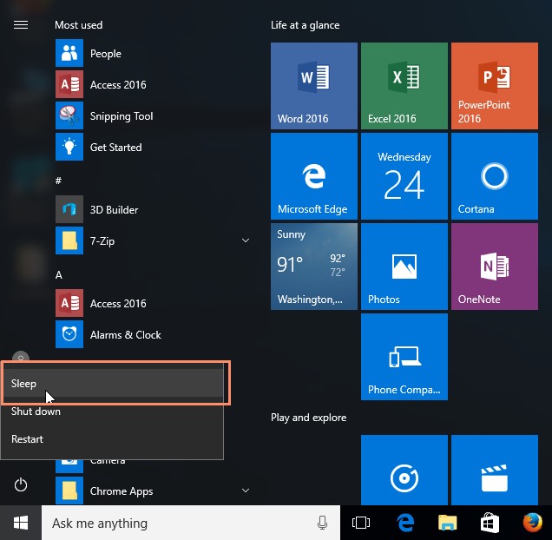Open the Get Started lightbulb icon
This screenshot has width=552, height=540.
click(69, 147)
